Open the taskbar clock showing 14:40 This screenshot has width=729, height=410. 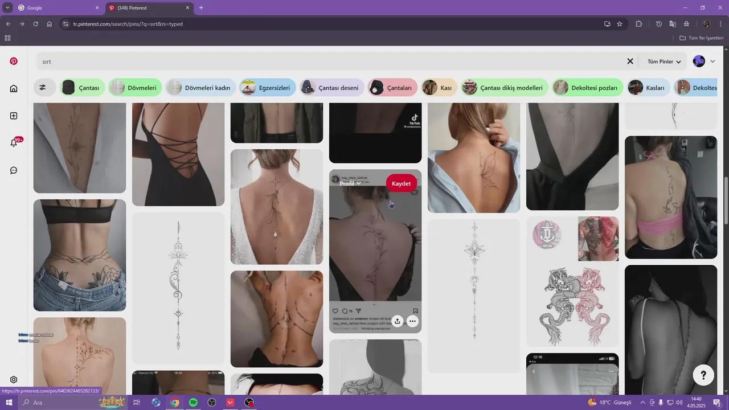pyautogui.click(x=696, y=403)
